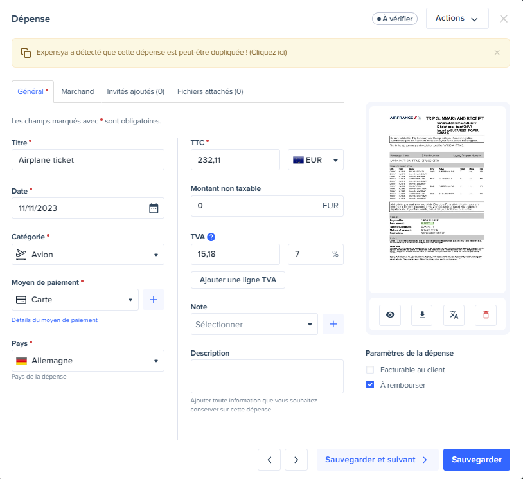Delete the receipt with trash icon

(486, 314)
